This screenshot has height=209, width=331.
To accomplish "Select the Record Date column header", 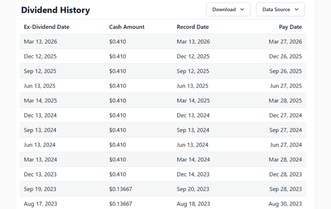I will pyautogui.click(x=192, y=27).
